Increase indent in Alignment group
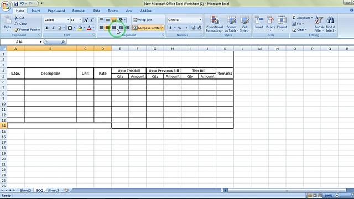 coord(127,28)
